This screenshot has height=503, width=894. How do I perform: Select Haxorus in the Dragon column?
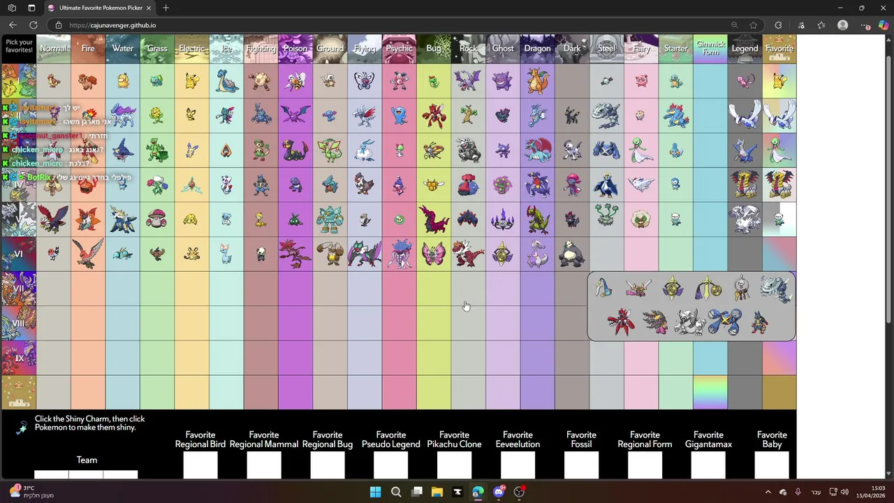click(x=537, y=219)
